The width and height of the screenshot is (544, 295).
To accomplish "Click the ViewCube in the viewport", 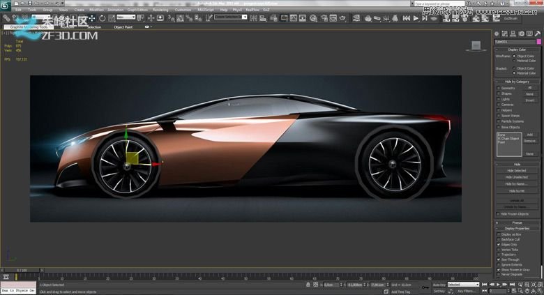I will (x=476, y=46).
